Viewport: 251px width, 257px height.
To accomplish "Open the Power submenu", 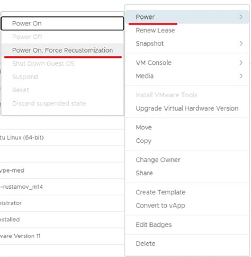I will [x=187, y=17].
